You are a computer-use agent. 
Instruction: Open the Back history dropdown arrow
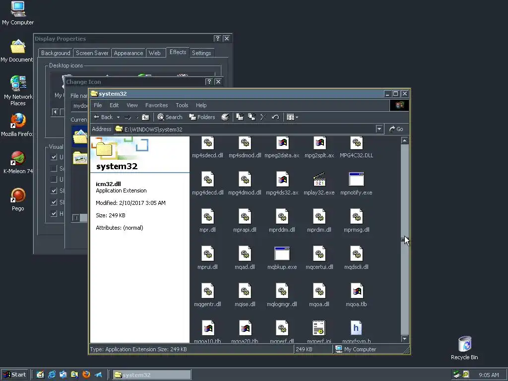(x=118, y=117)
